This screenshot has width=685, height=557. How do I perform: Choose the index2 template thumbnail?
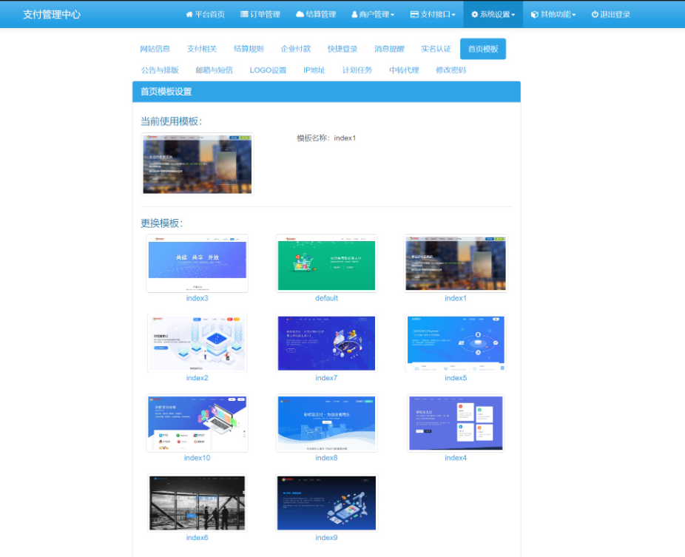197,343
